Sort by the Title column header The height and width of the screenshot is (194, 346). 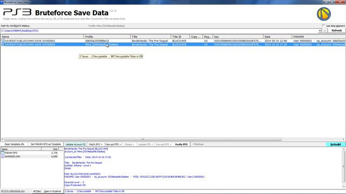151,37
